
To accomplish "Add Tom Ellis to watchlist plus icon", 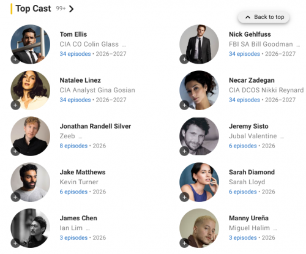I will coord(15,59).
